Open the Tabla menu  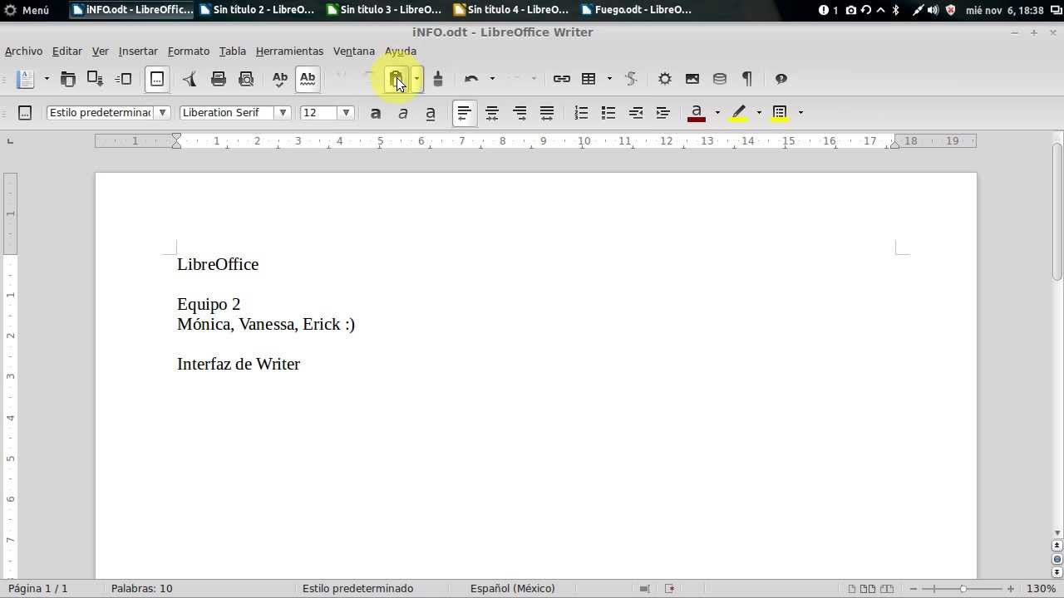(x=233, y=51)
